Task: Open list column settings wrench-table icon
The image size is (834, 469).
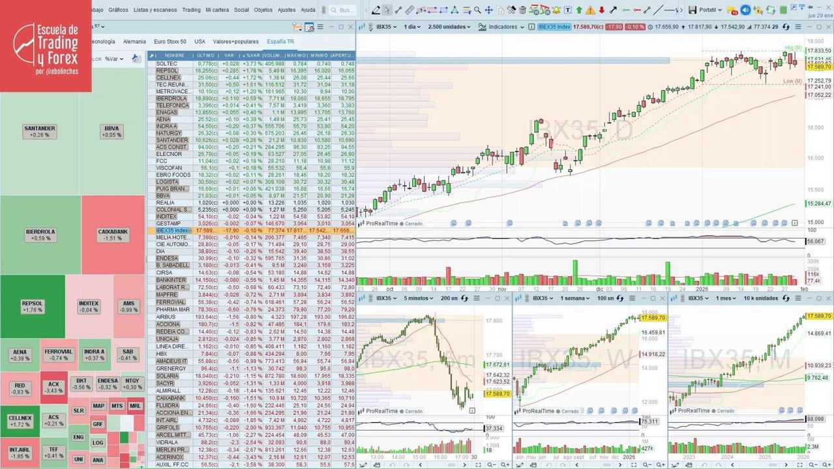Action: [x=309, y=27]
